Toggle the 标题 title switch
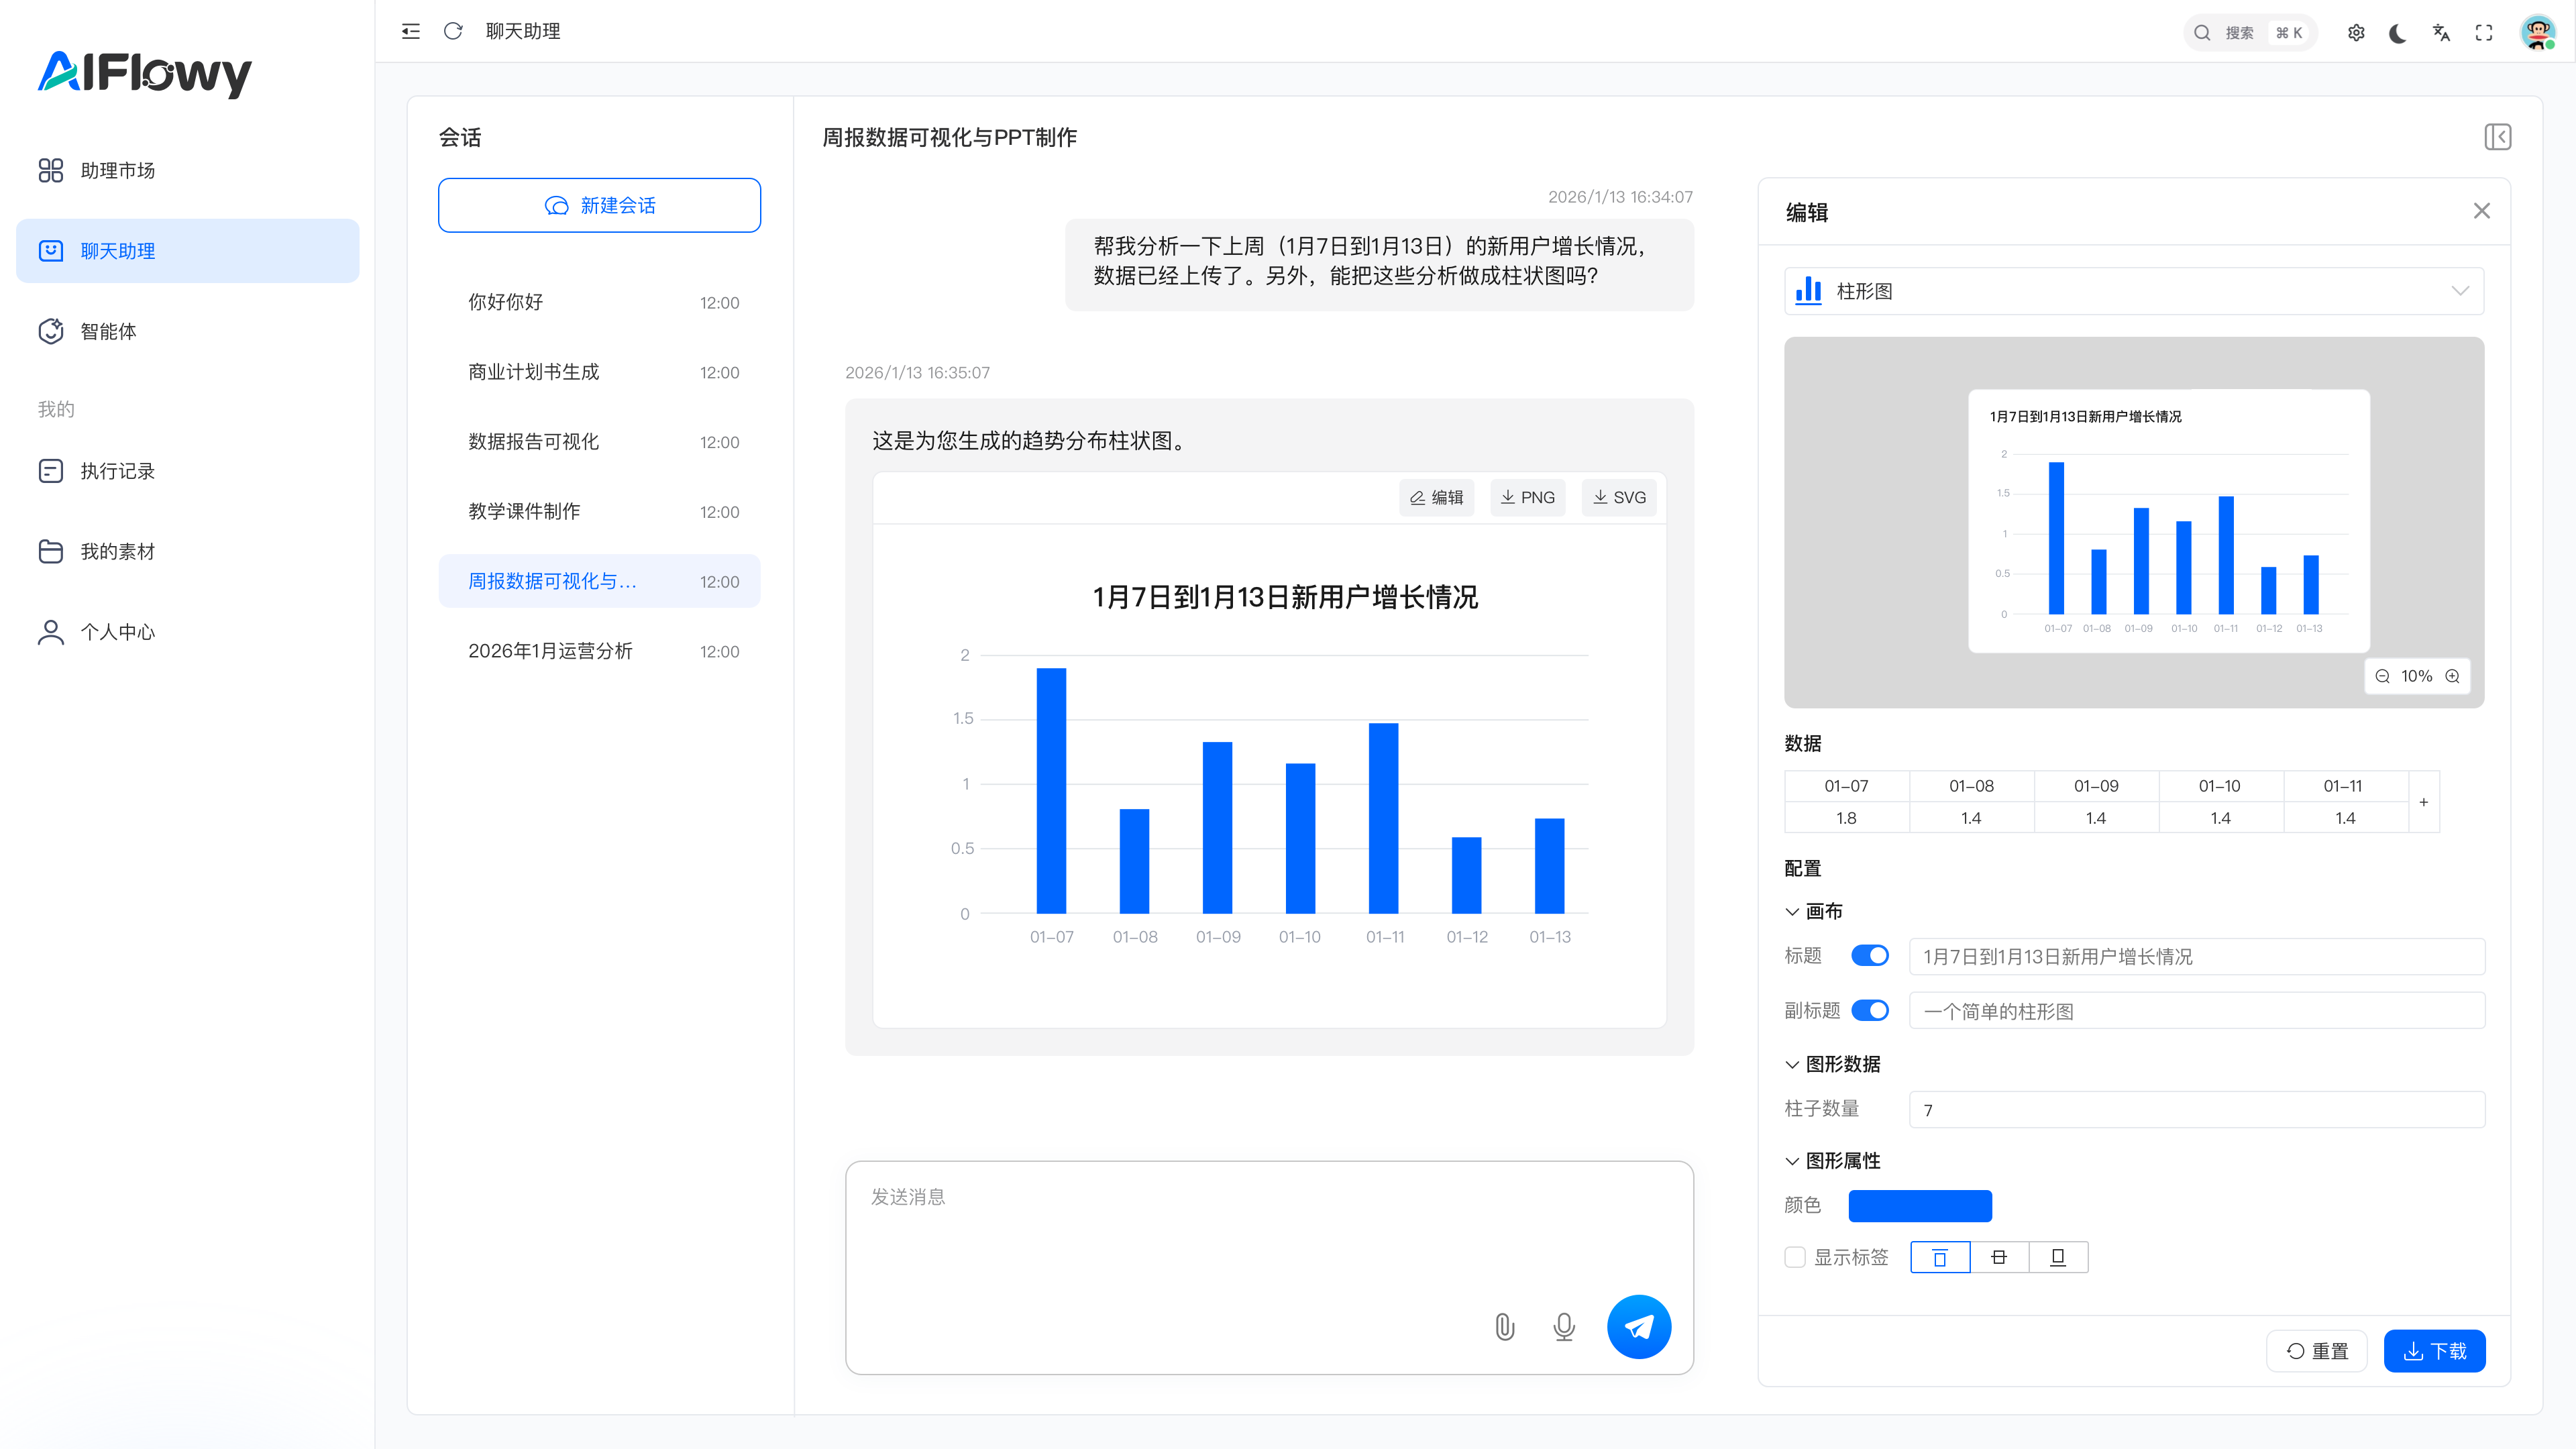The image size is (2576, 1449). tap(1869, 956)
